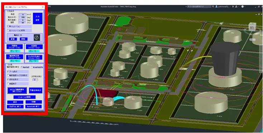This screenshot has height=133, width=263.
Task: Open ビューワー below タンク火災消火シミュレーション
Action: click(34, 61)
